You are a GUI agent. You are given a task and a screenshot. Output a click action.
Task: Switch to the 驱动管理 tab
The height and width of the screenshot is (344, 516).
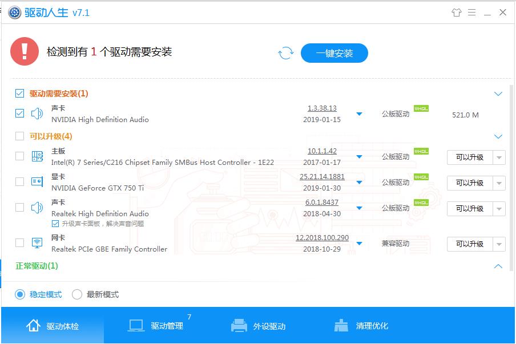(x=155, y=325)
